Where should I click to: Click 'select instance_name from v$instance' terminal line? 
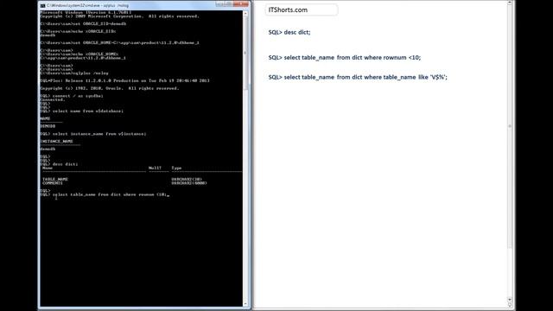click(93, 134)
